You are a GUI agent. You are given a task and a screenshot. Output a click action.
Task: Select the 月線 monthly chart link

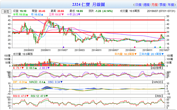coord(155,5)
